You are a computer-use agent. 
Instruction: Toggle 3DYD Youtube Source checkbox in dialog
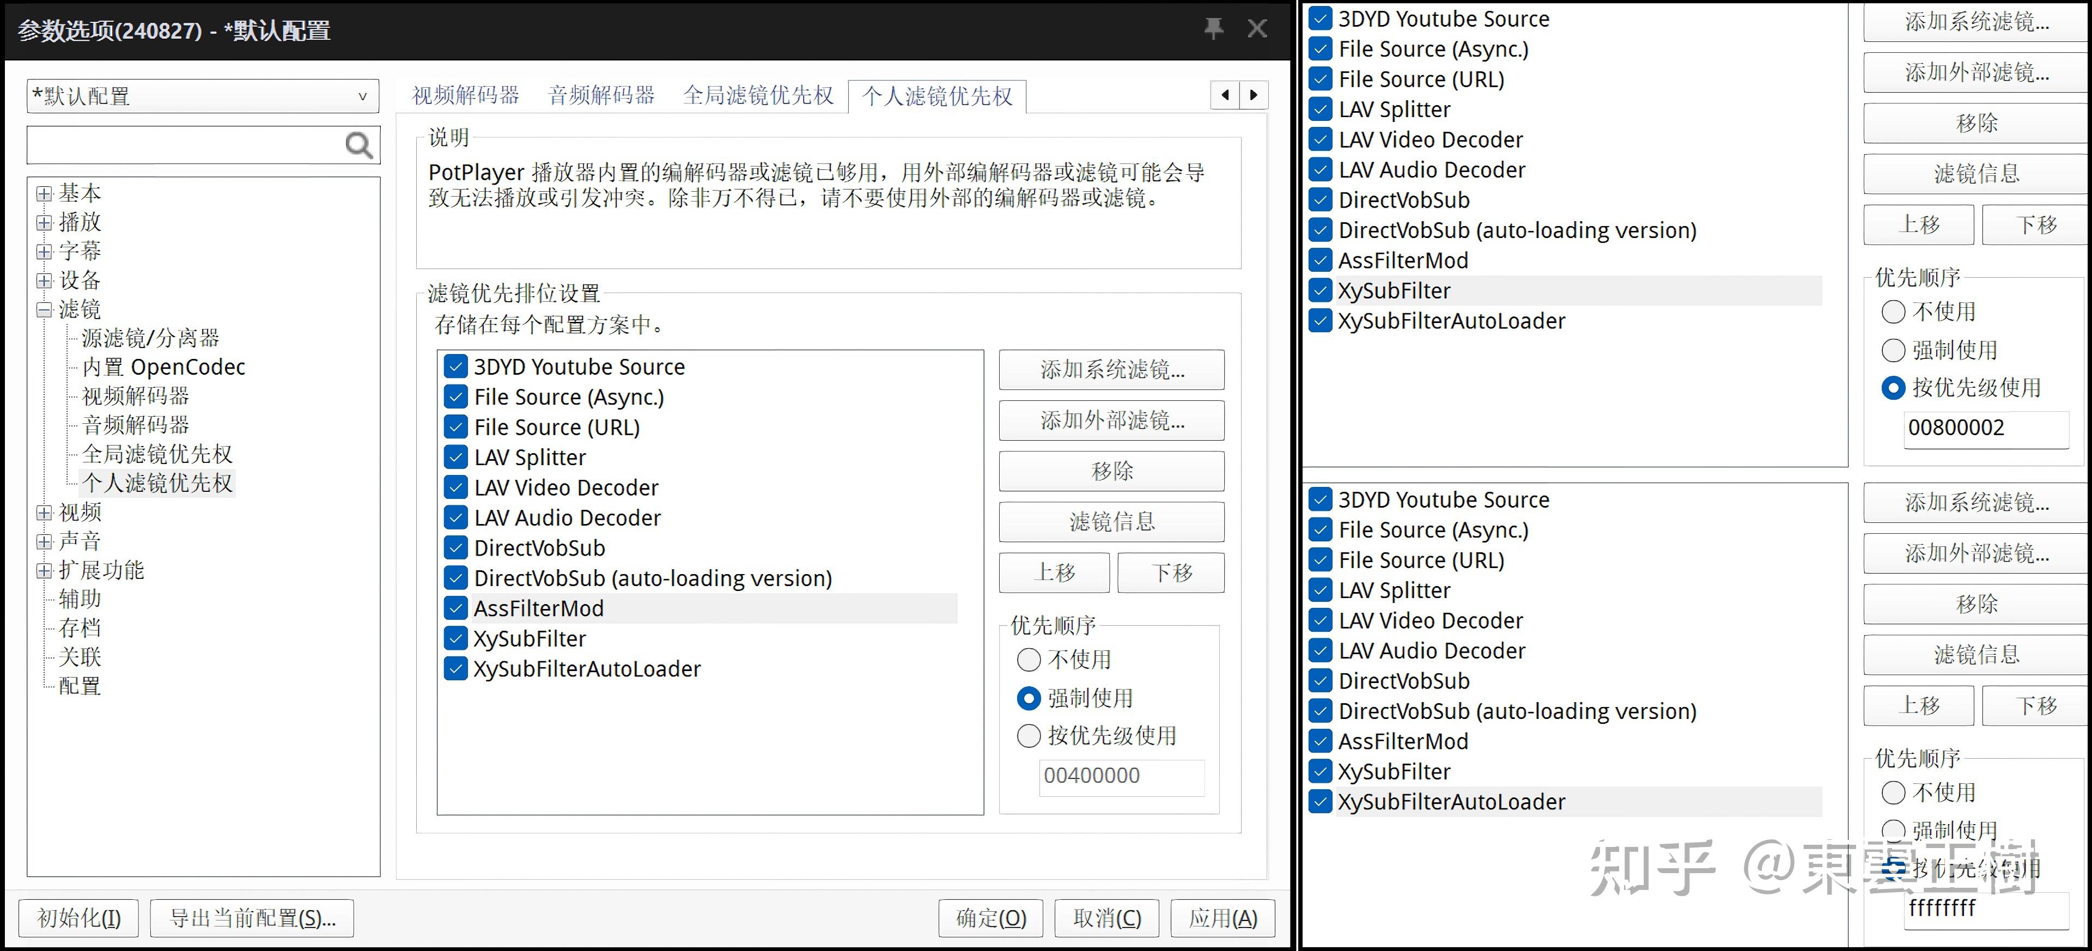[x=455, y=367]
